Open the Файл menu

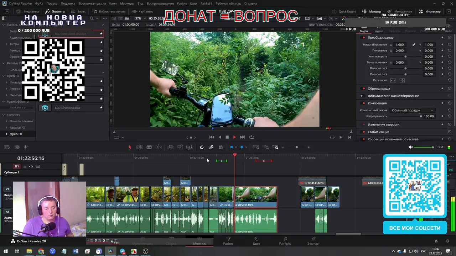tap(39, 3)
